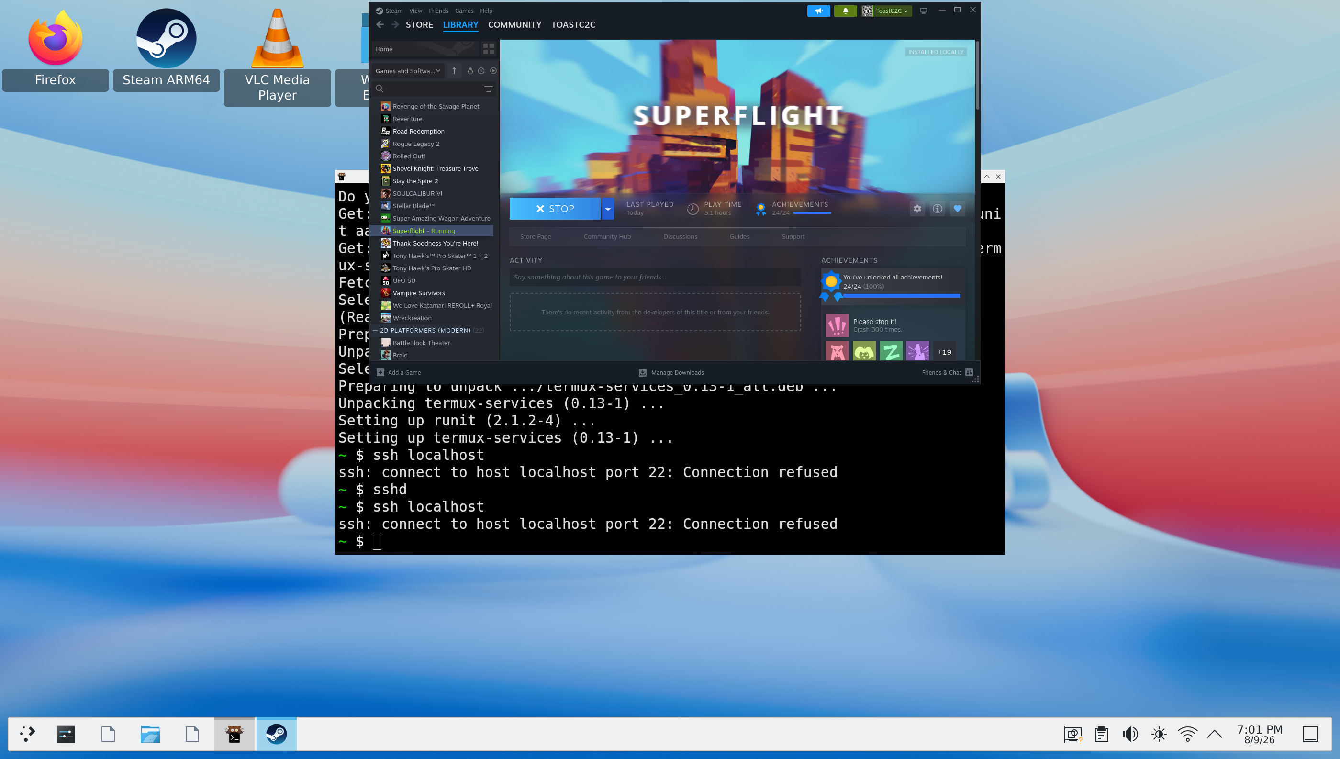Open Superflight manage settings gear

pyautogui.click(x=917, y=209)
